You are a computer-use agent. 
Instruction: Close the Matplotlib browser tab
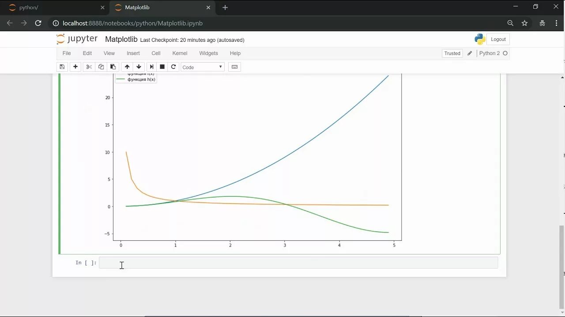pos(208,7)
